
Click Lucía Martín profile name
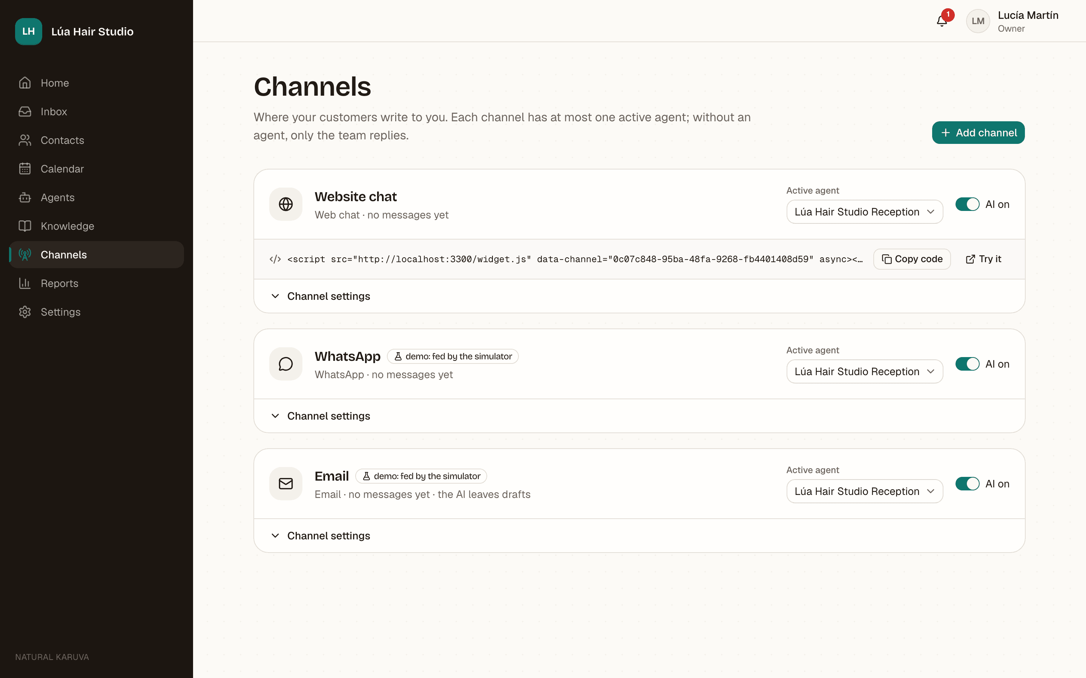point(1028,15)
